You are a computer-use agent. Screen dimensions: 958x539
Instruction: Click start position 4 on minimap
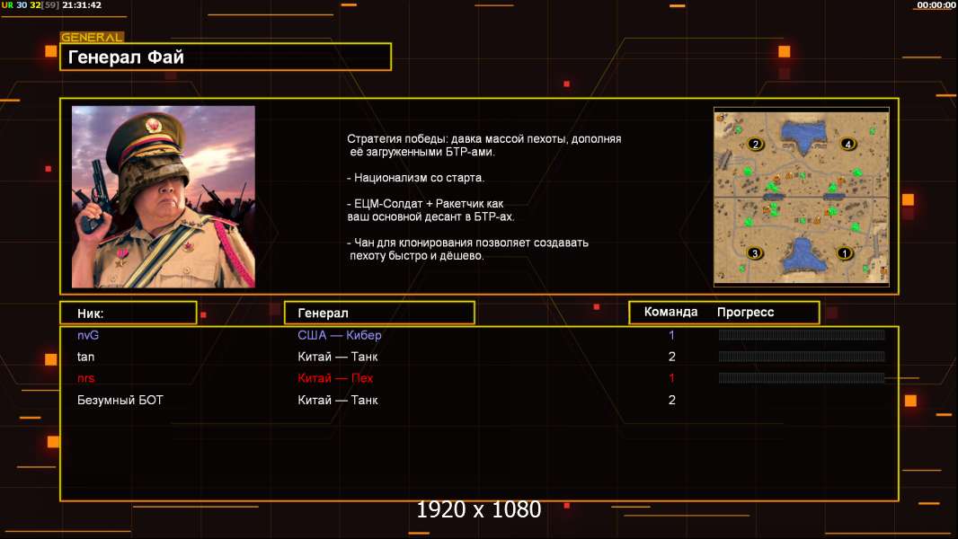coord(848,144)
